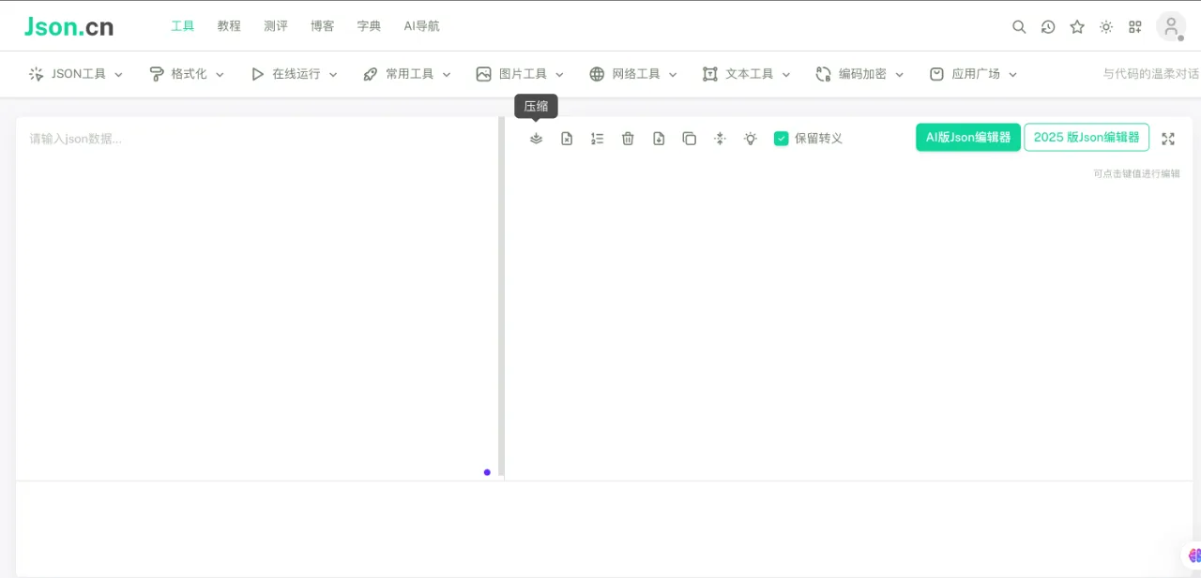
Task: Expand the 文本工具 dropdown menu
Action: 747,74
